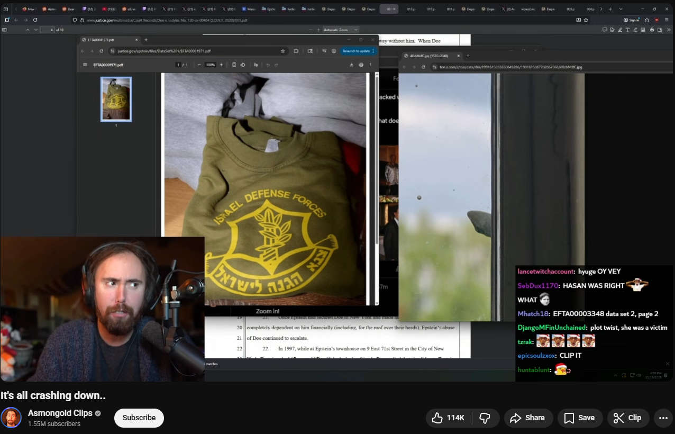Switch to the YouTube (1932) tab
The image size is (675, 434).
[x=108, y=9]
